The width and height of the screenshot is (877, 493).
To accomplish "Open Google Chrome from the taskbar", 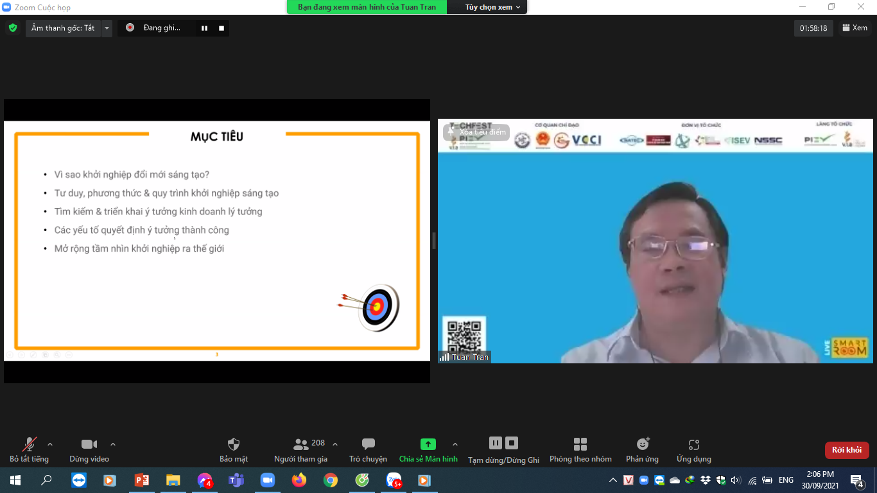I will click(x=331, y=480).
